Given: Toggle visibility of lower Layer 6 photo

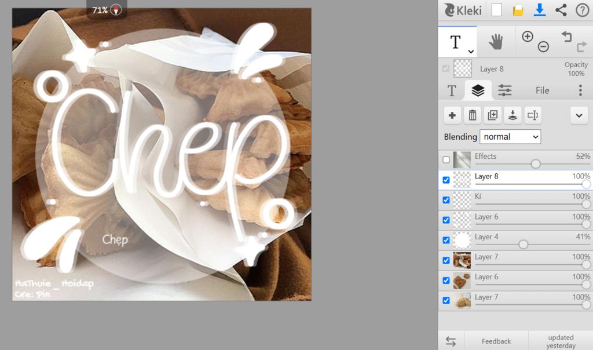Looking at the screenshot, I should 446,280.
